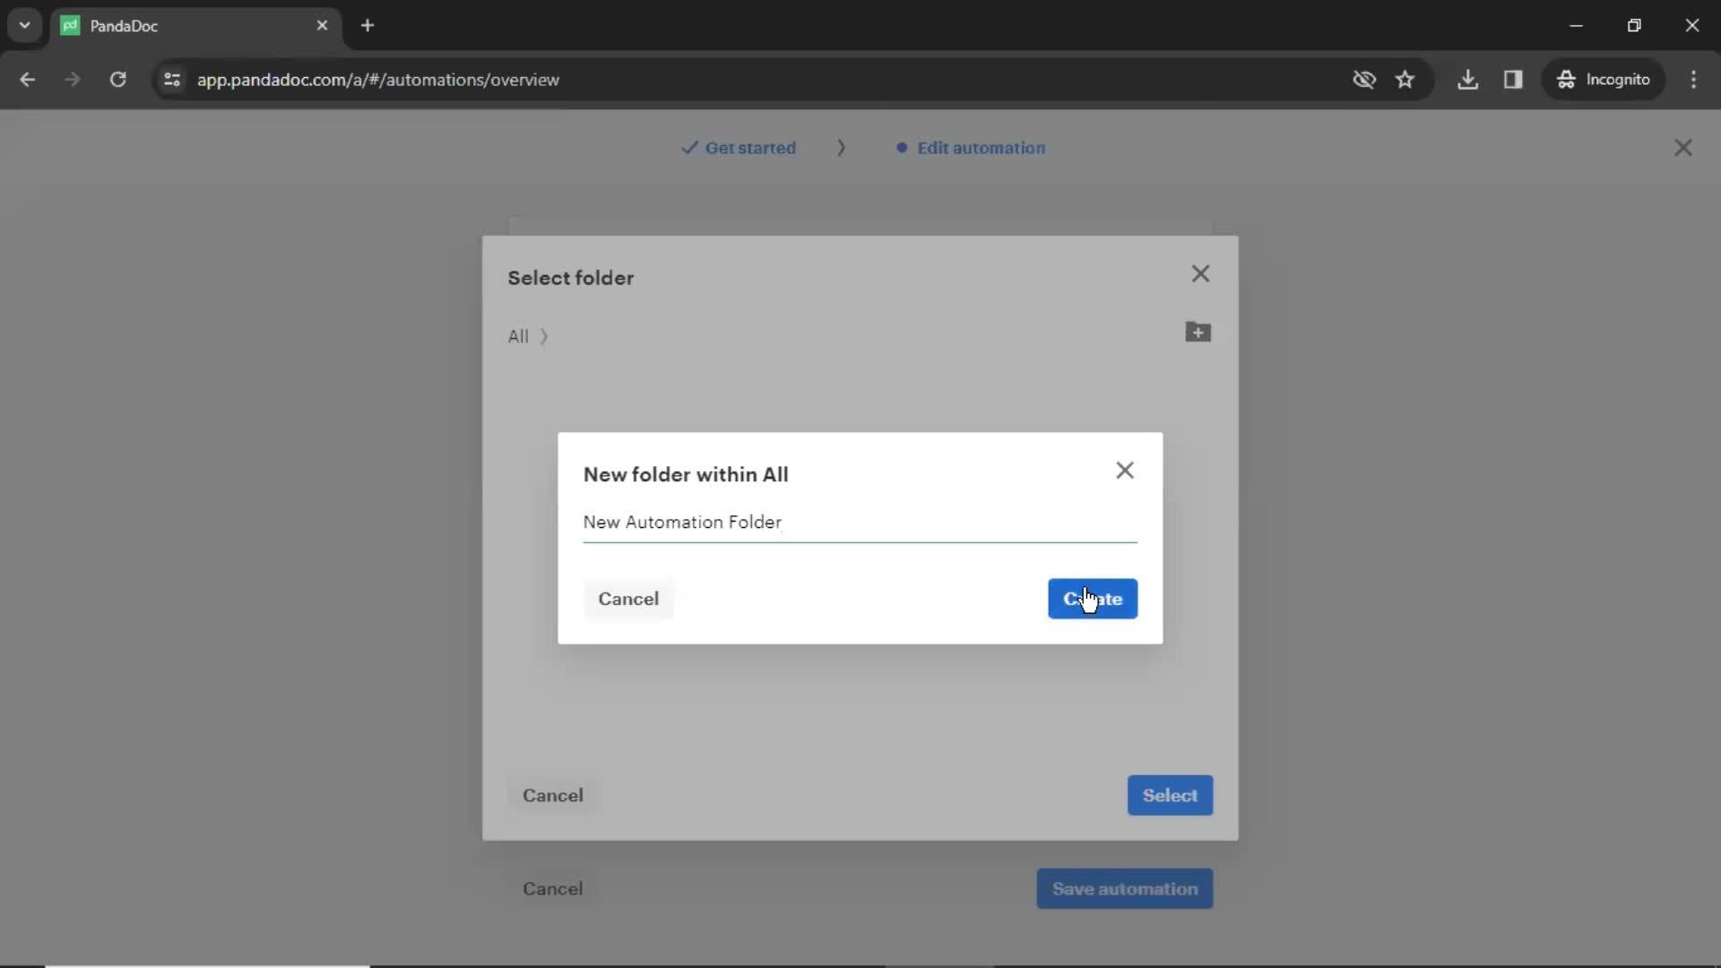Click the Cancel button in New folder dialog

click(627, 598)
